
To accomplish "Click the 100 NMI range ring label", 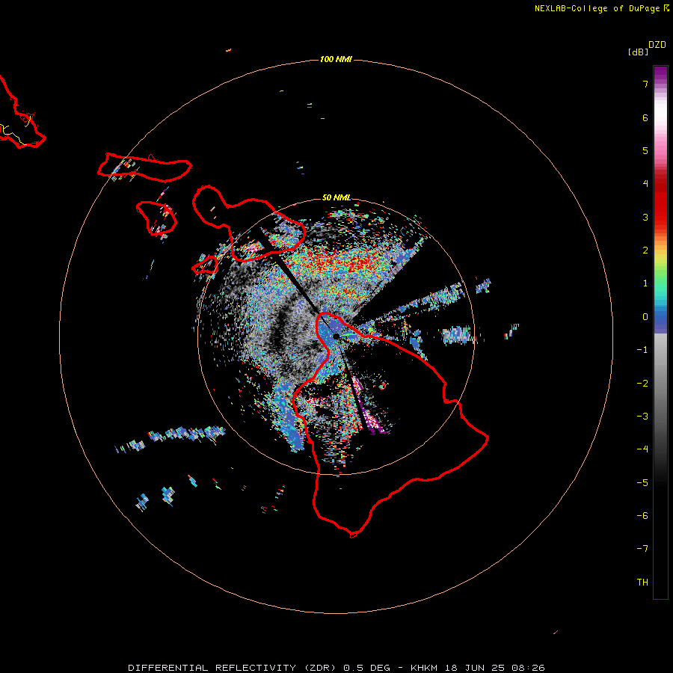I will click(336, 59).
